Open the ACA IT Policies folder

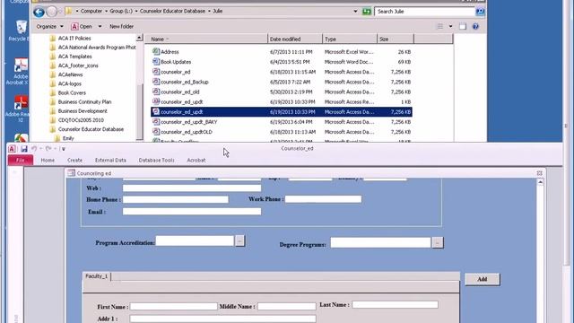click(x=74, y=38)
